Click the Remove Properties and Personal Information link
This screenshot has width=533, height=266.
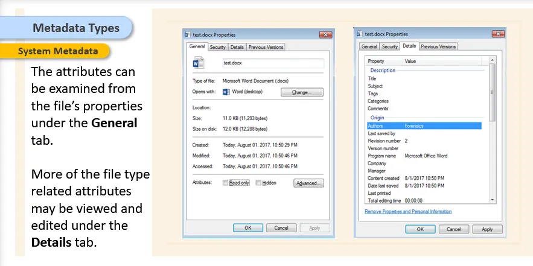click(408, 212)
